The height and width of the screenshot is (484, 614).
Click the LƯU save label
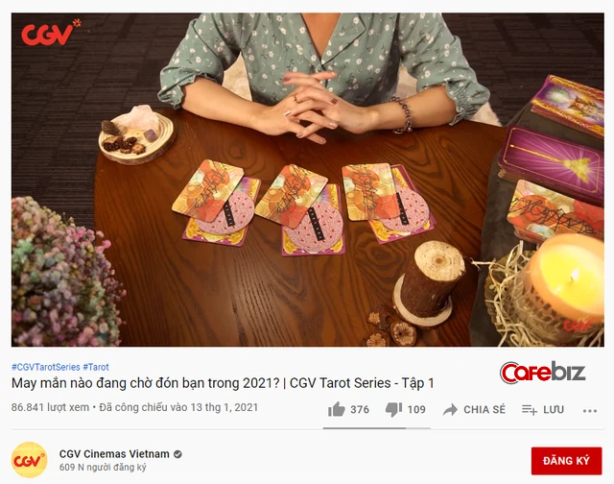(554, 410)
